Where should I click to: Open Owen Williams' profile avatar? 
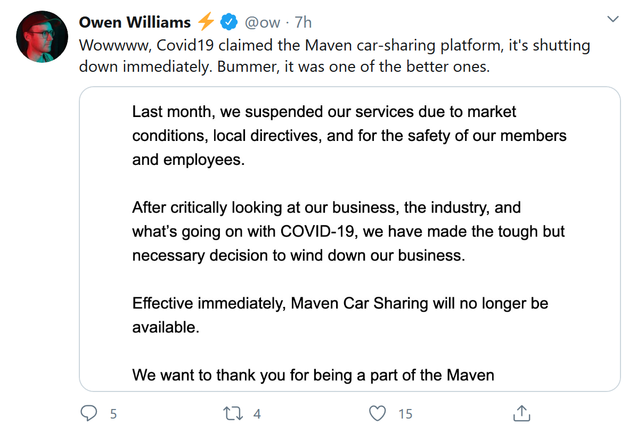click(x=42, y=36)
